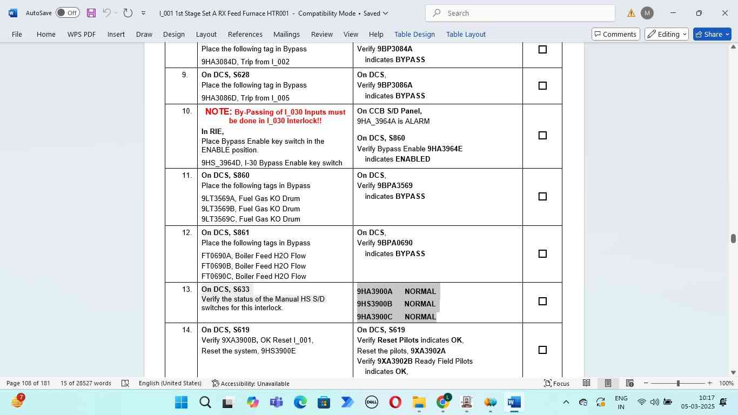Click zoom out minus button
Image resolution: width=738 pixels, height=415 pixels.
pyautogui.click(x=646, y=383)
